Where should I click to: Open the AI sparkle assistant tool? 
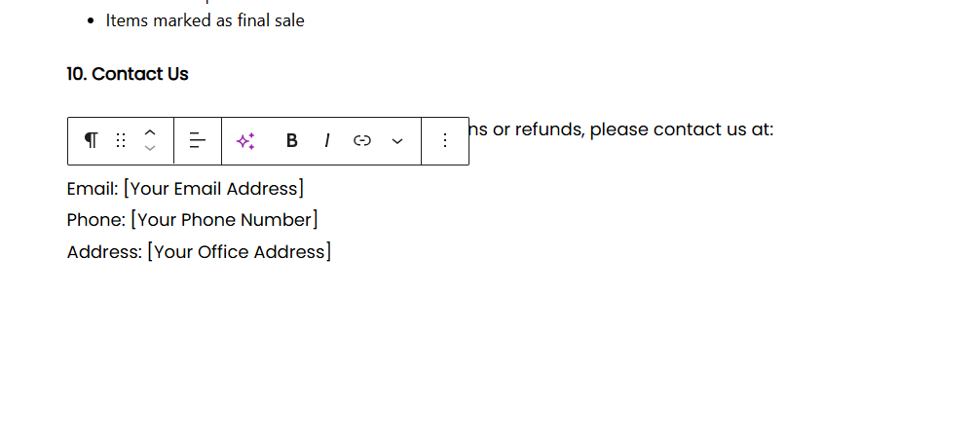tap(246, 140)
